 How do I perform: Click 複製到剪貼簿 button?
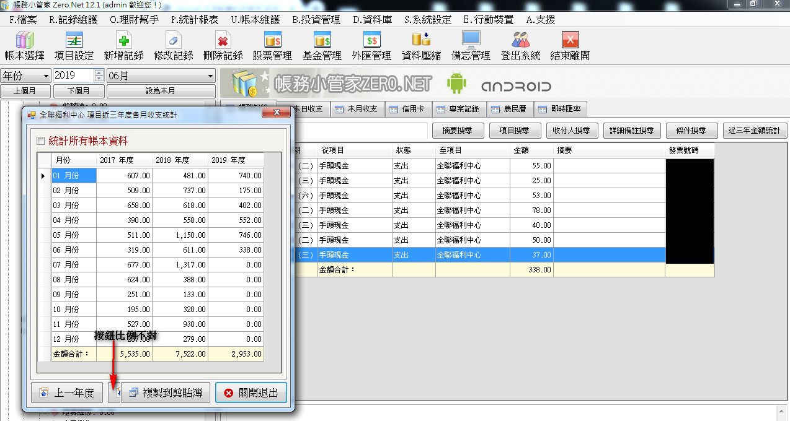166,393
